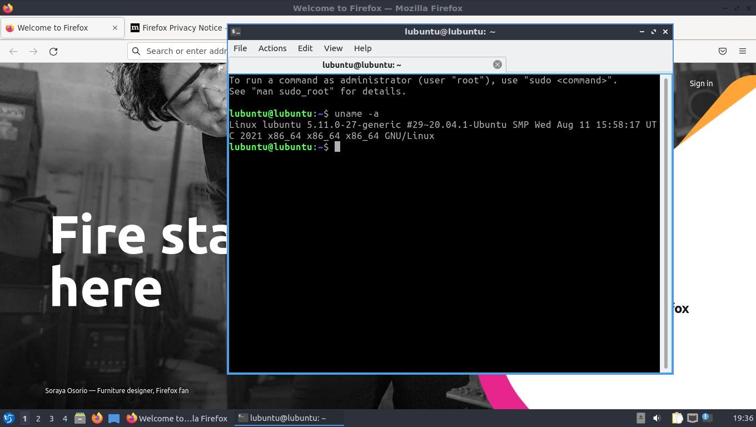The width and height of the screenshot is (756, 427).
Task: Maximize the terminal window
Action: point(654,32)
